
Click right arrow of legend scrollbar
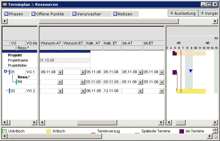(x=209, y=136)
